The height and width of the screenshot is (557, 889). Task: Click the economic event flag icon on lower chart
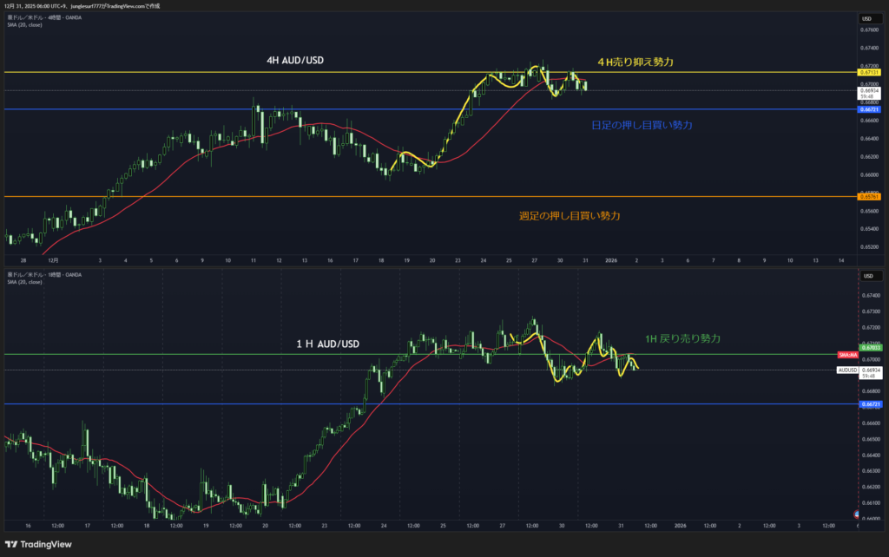click(858, 514)
